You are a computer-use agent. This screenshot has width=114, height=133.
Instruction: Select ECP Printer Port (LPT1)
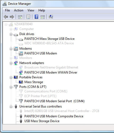click(x=40, y=96)
